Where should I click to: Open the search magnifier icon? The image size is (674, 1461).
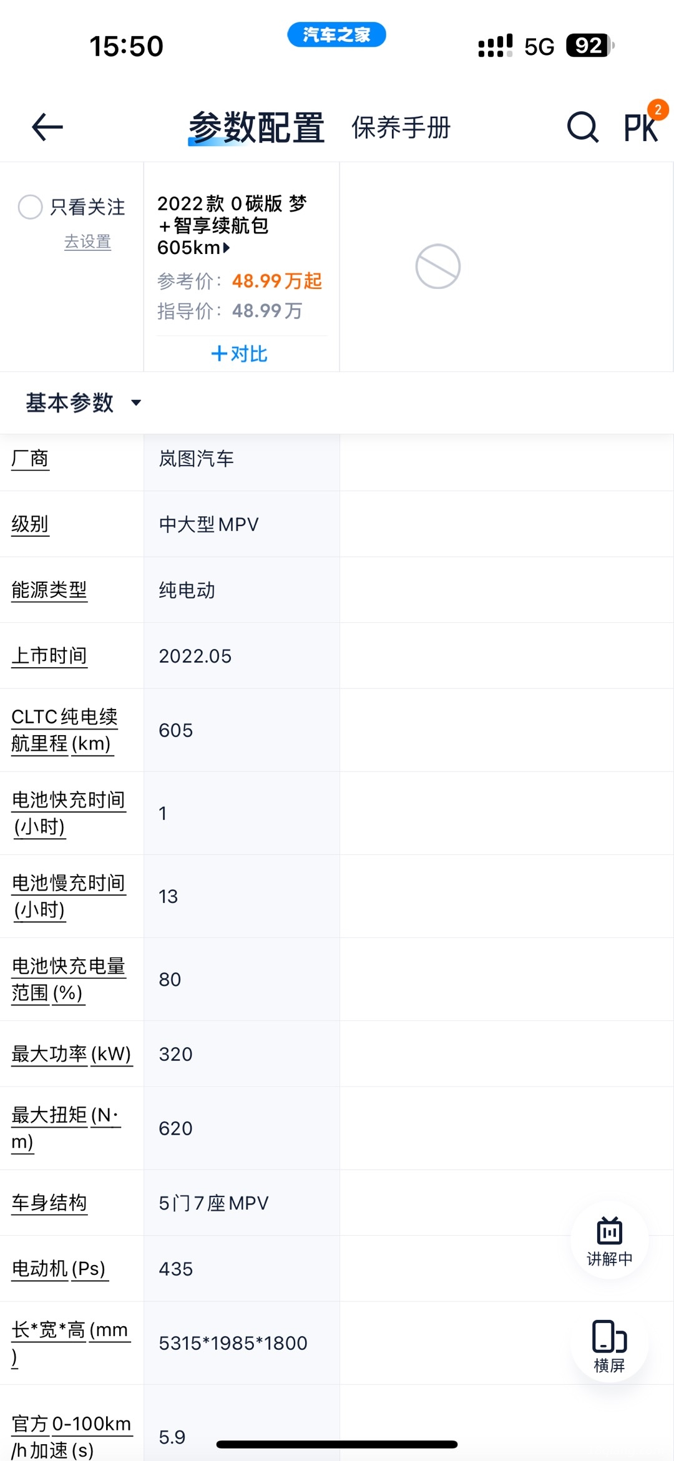pyautogui.click(x=582, y=128)
